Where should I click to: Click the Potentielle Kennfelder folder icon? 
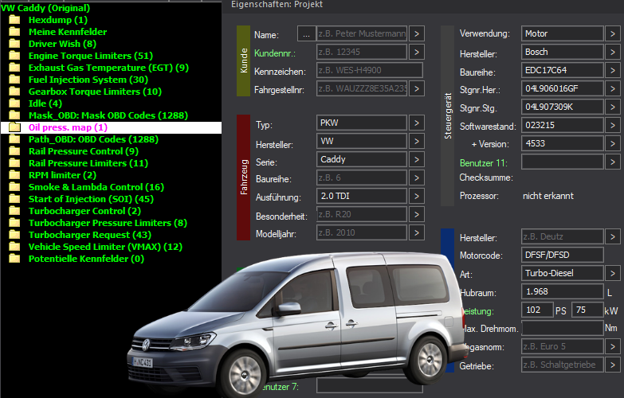[x=14, y=259]
